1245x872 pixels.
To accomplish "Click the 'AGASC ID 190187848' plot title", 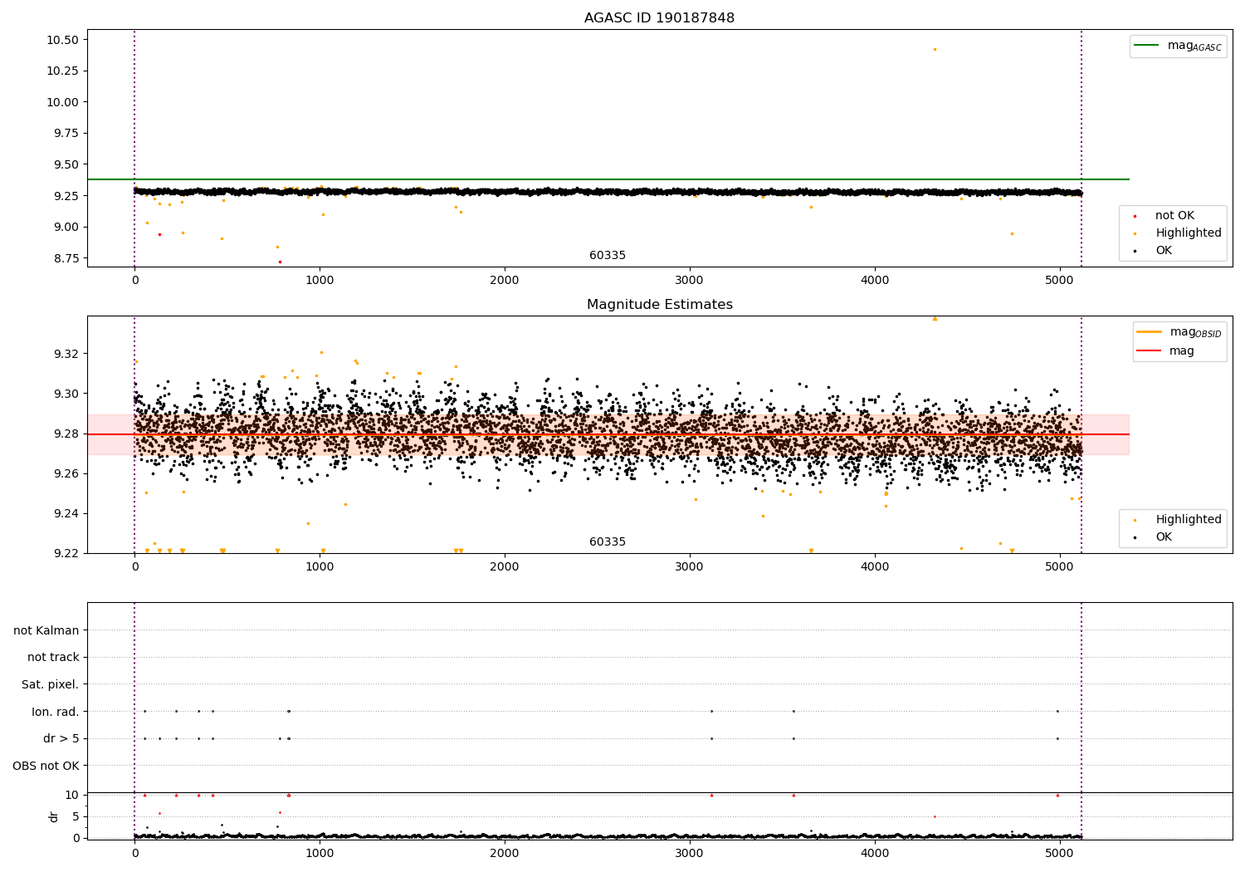I will (659, 18).
